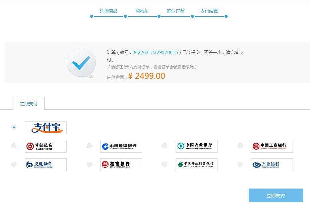Select the 兴业银行 Industrial Bank logo
This screenshot has width=310, height=204.
272,164
